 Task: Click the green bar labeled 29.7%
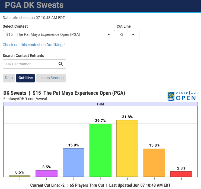tap(100, 150)
